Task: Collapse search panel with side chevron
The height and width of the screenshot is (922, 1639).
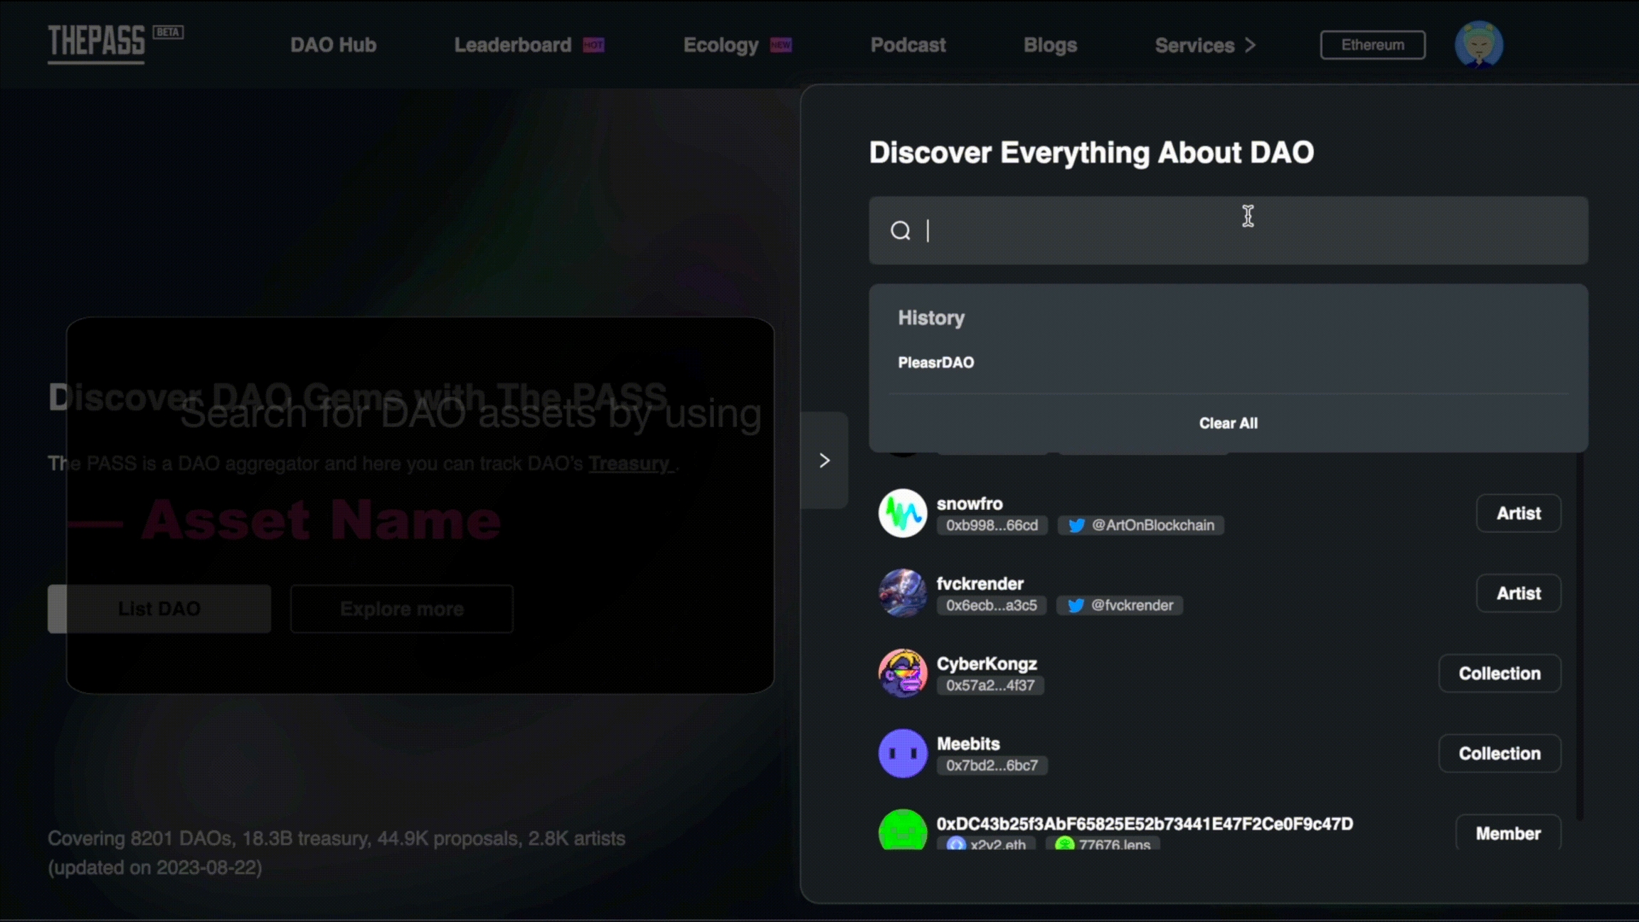Action: (x=824, y=460)
